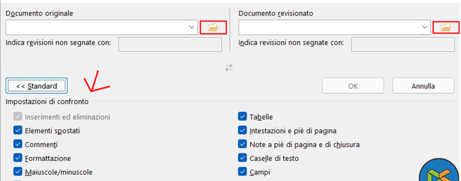Image resolution: width=461 pixels, height=181 pixels.
Task: Disable Note a piè di pagina checkbox
Action: (x=242, y=144)
